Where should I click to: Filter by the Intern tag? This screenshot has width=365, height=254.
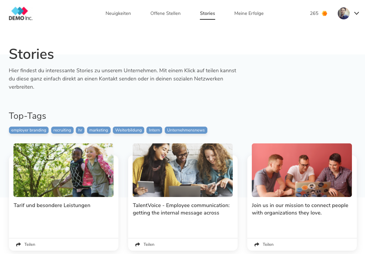154,130
